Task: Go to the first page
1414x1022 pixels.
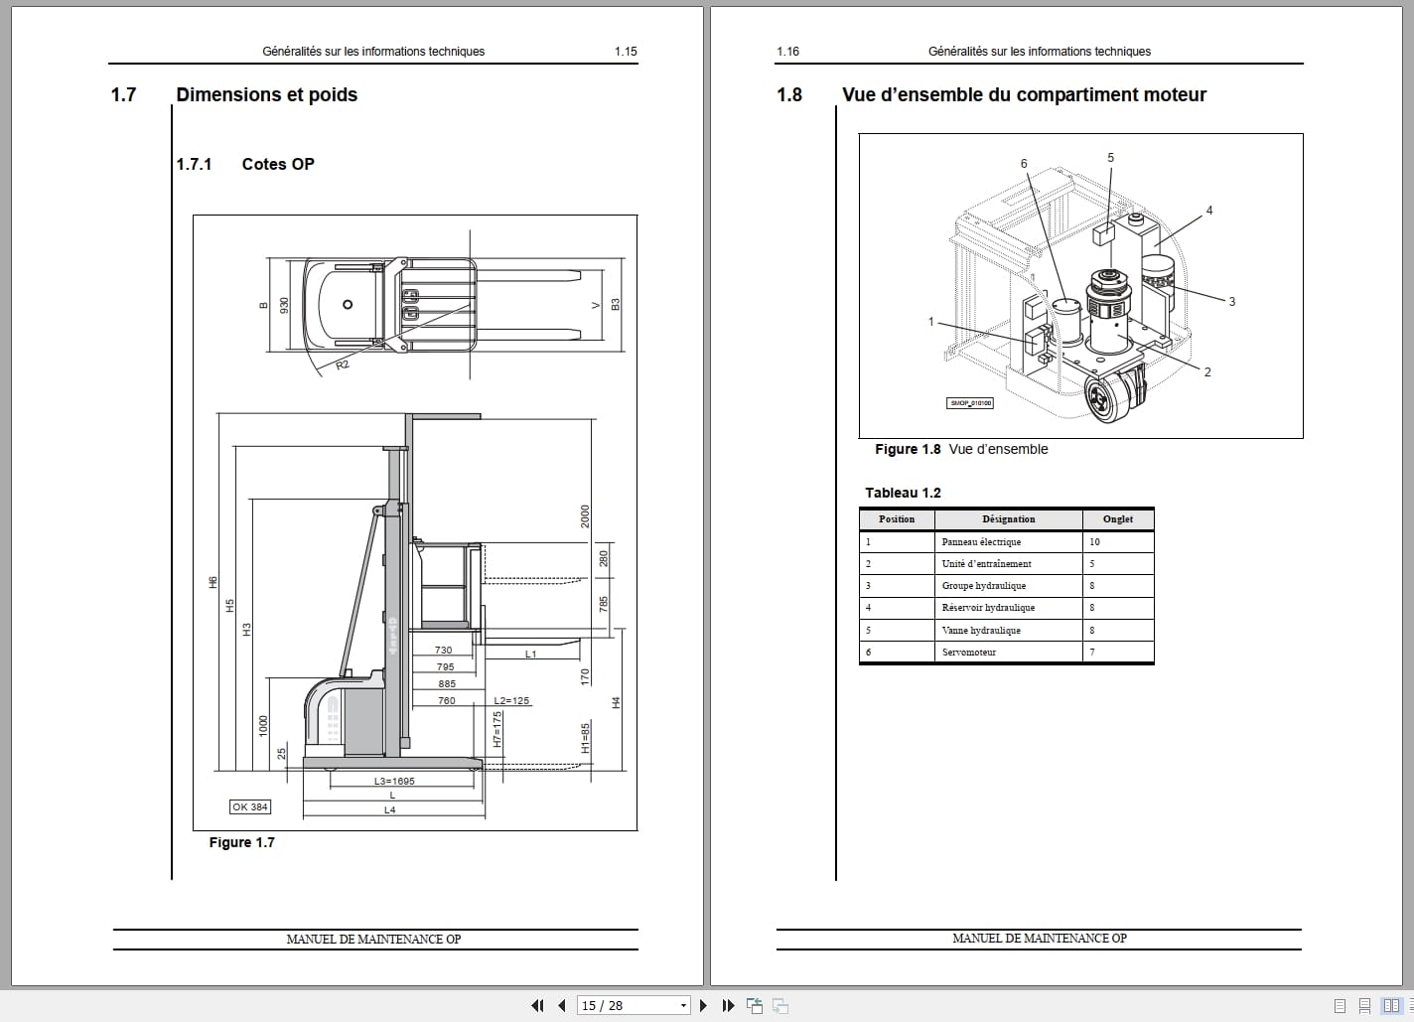Action: tap(537, 1005)
